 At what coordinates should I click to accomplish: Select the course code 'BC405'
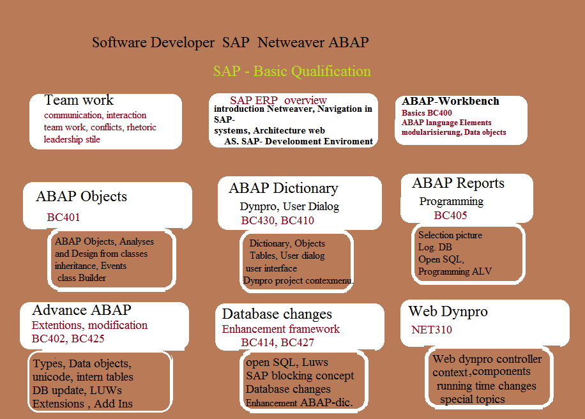(450, 215)
